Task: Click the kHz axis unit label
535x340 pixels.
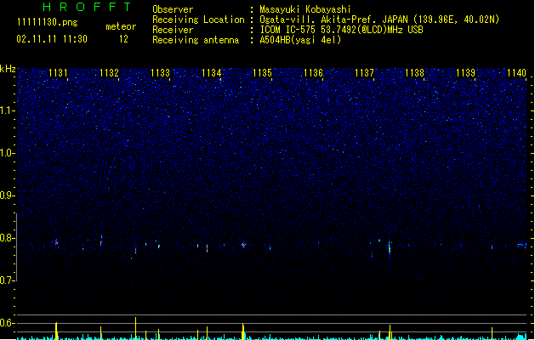Action: 8,69
